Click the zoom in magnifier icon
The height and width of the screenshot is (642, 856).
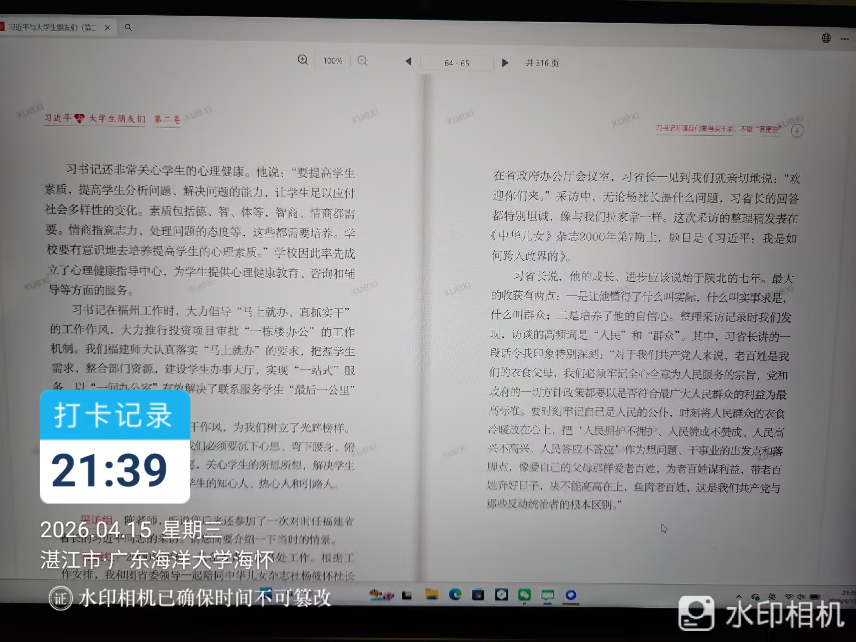303,60
